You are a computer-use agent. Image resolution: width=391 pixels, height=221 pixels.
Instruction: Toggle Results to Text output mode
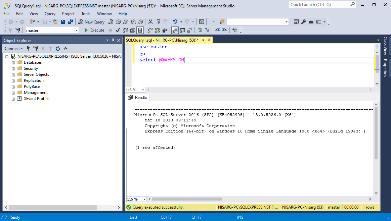[x=175, y=30]
